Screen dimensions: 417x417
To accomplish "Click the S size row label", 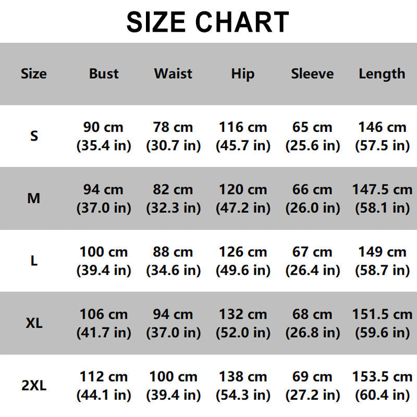I will (x=34, y=136).
